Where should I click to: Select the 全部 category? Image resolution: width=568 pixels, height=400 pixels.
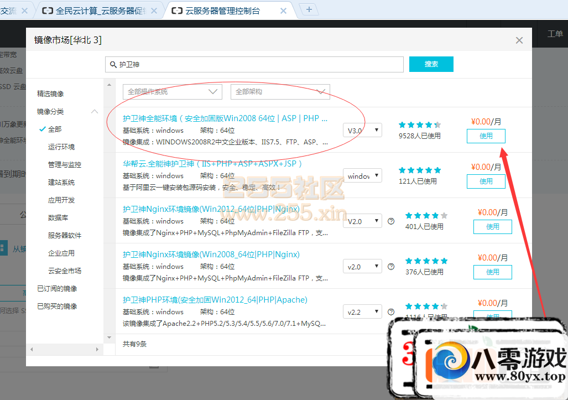55,129
